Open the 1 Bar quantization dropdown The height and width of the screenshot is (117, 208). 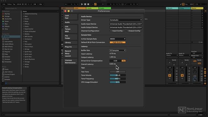pyautogui.click(x=41, y=4)
